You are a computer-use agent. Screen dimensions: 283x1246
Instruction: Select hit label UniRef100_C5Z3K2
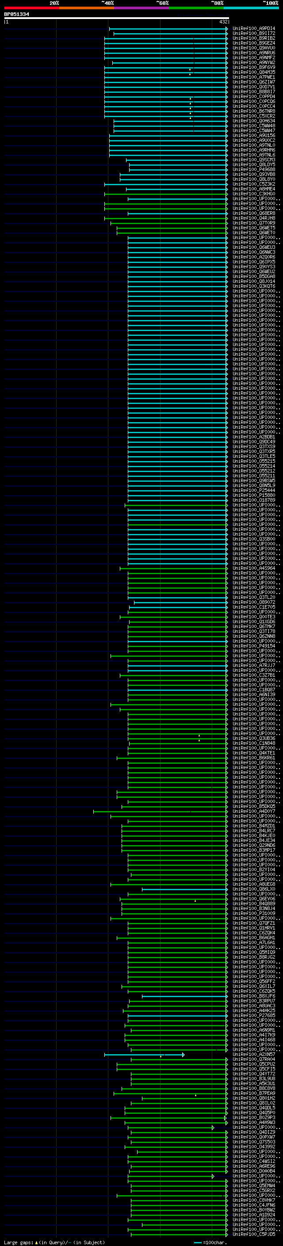254,184
